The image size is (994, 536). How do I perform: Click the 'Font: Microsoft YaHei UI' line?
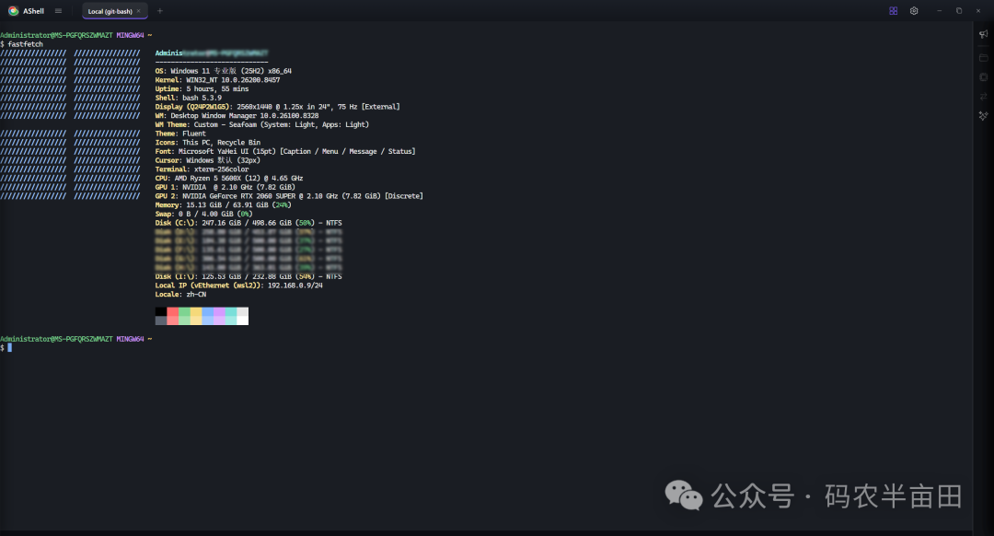click(x=285, y=152)
